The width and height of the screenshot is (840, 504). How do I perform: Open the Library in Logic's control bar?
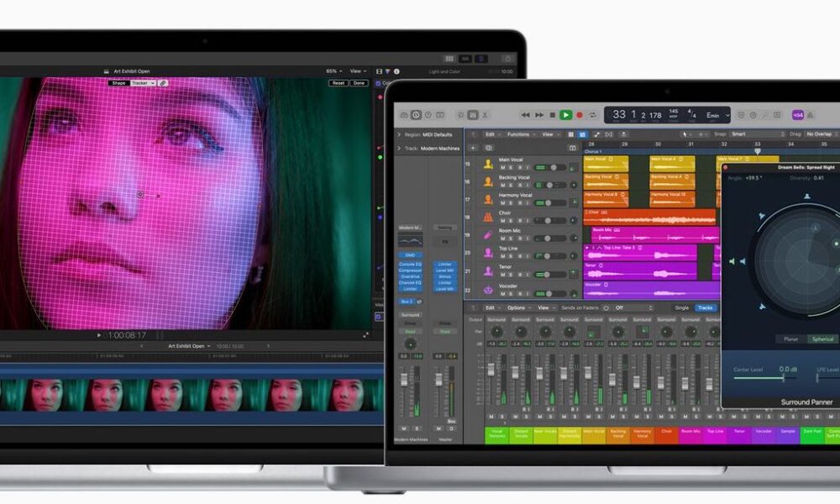(x=405, y=115)
